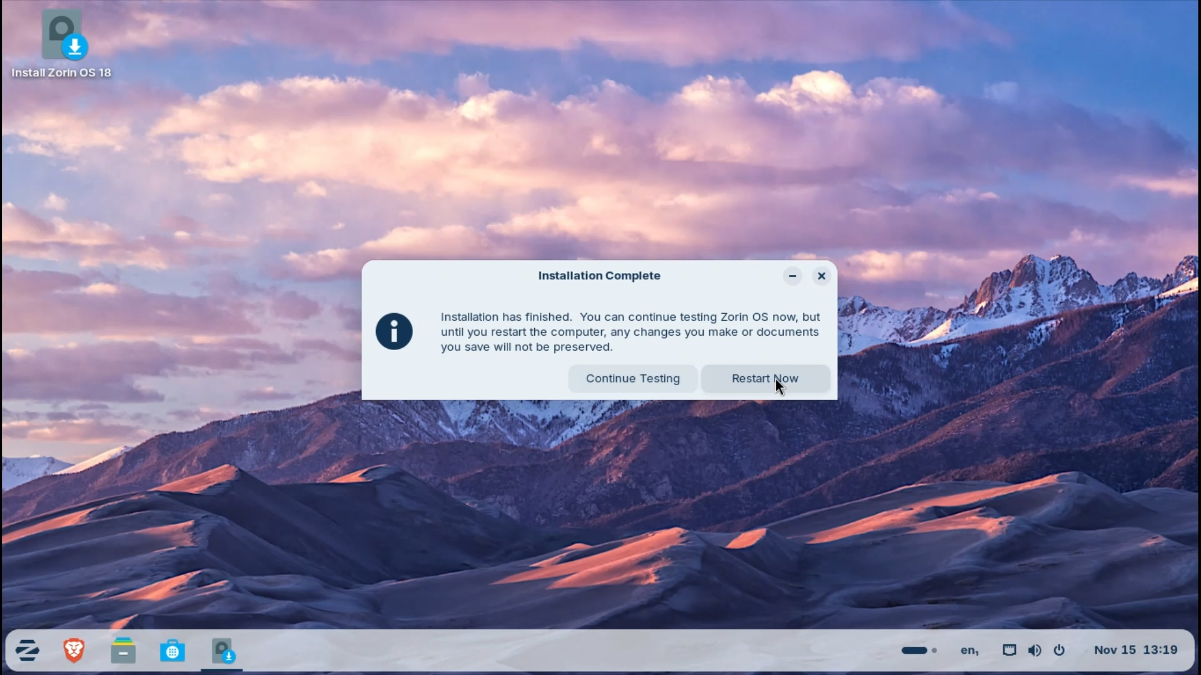Image resolution: width=1201 pixels, height=675 pixels.
Task: Open the Zorin menu
Action: point(27,650)
